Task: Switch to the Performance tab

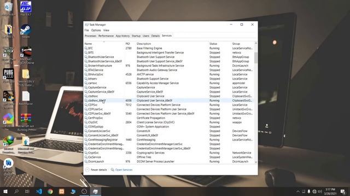Action: click(x=106, y=36)
